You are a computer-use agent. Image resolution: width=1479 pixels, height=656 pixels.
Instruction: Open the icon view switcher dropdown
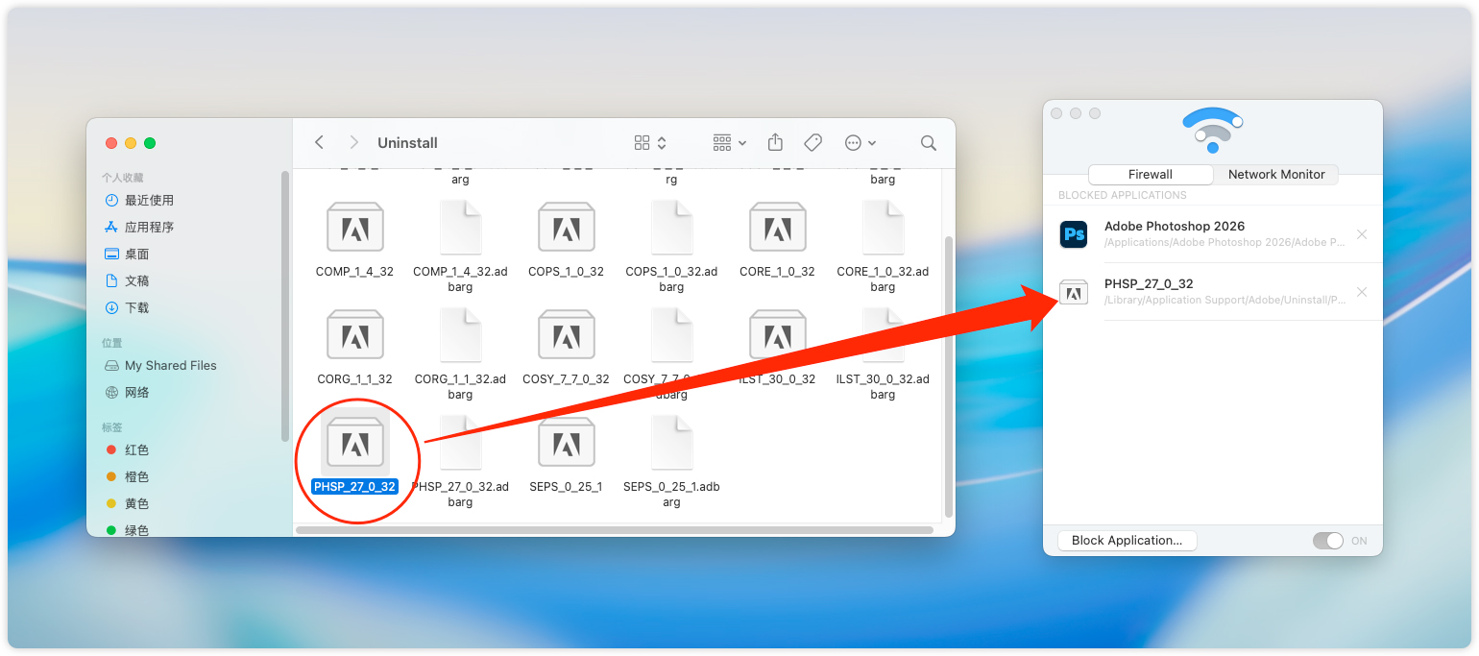point(650,142)
